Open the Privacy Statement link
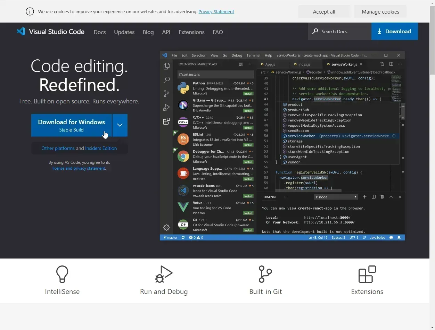This screenshot has height=330, width=435. pos(216,11)
